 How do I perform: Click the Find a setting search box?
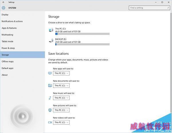149,8
